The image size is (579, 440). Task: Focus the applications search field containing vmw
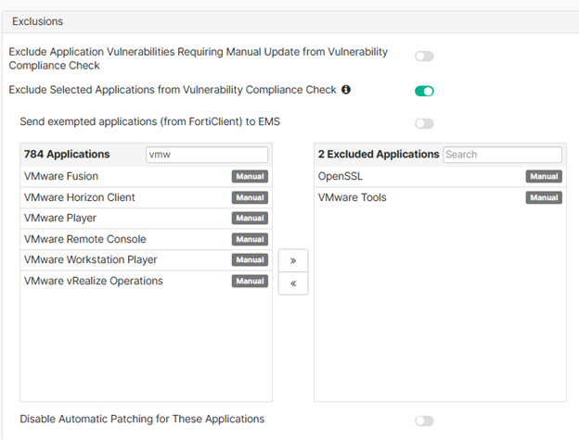point(207,155)
